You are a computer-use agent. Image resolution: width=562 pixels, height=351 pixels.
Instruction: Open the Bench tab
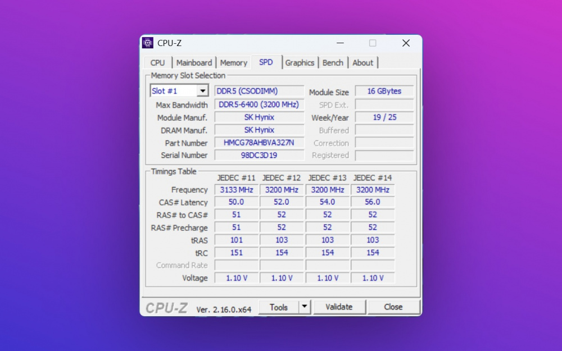click(333, 63)
